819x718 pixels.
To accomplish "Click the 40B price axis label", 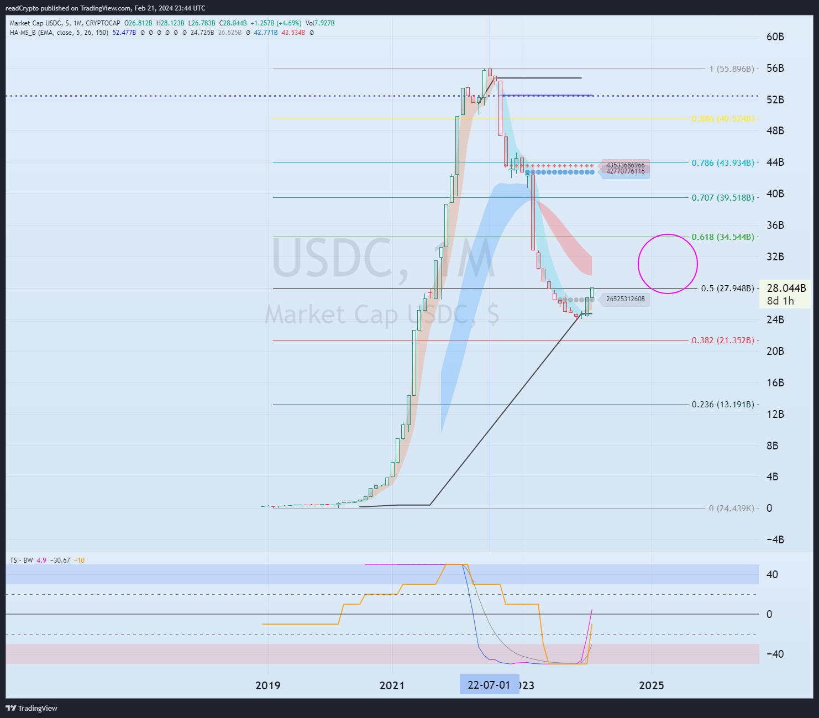I will (x=775, y=194).
